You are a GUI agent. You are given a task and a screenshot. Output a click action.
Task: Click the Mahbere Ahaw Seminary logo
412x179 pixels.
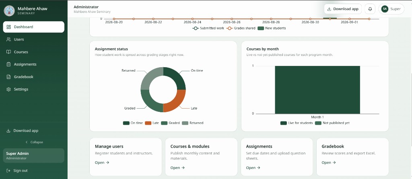10,10
